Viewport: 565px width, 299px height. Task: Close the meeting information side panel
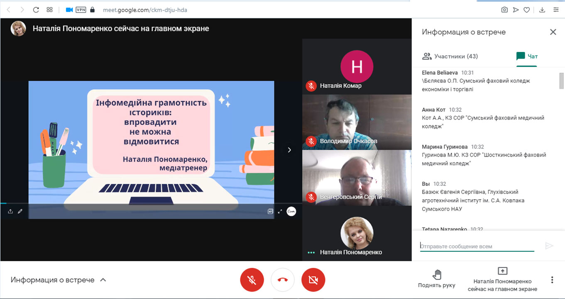click(553, 32)
